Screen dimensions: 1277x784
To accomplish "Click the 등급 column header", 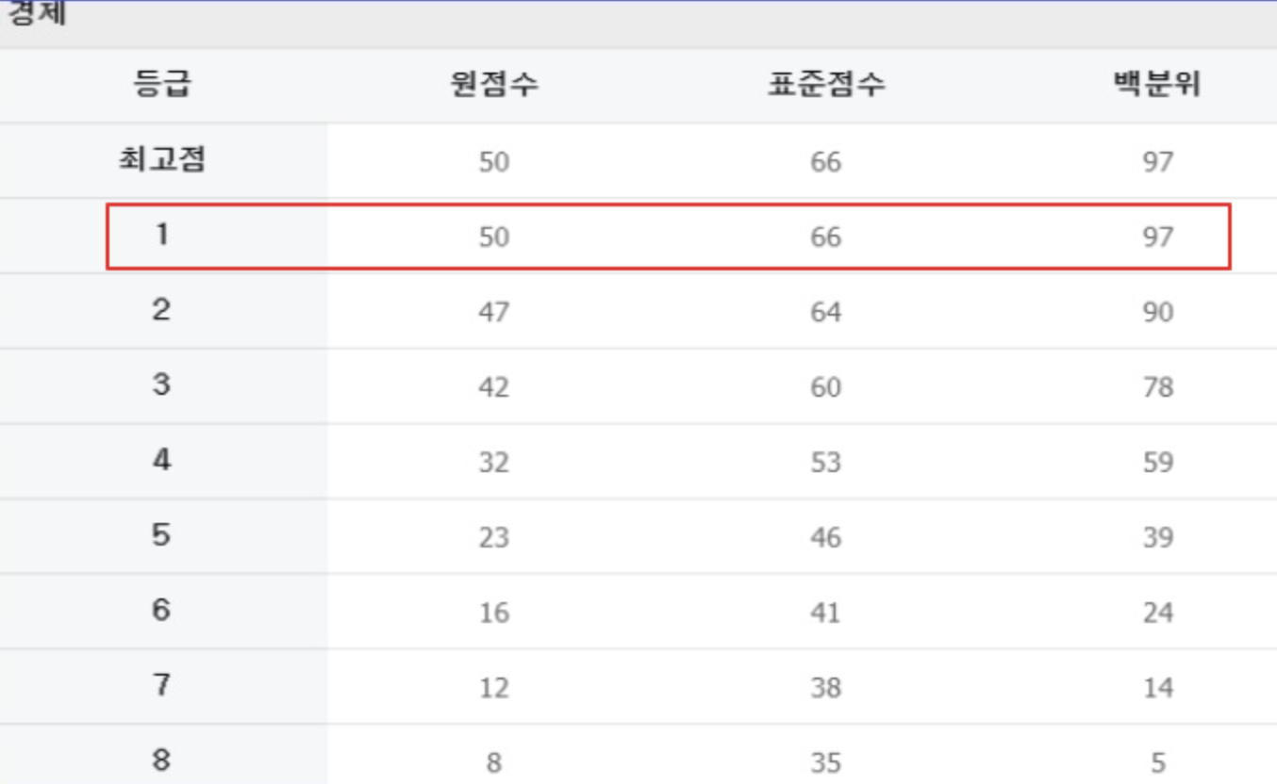I will coord(162,86).
